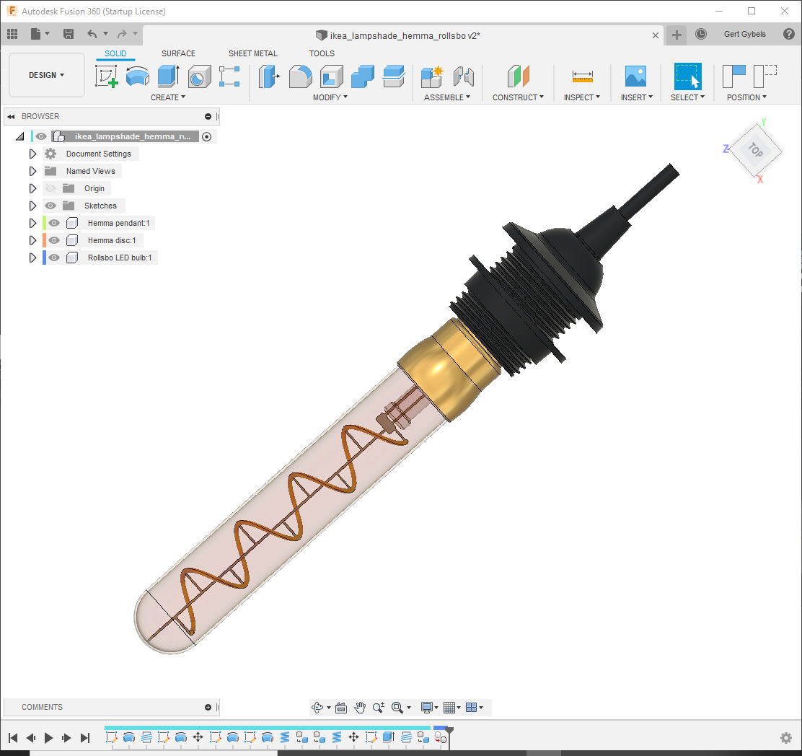Expand the Named Views folder
Image resolution: width=802 pixels, height=756 pixels.
pyautogui.click(x=32, y=171)
